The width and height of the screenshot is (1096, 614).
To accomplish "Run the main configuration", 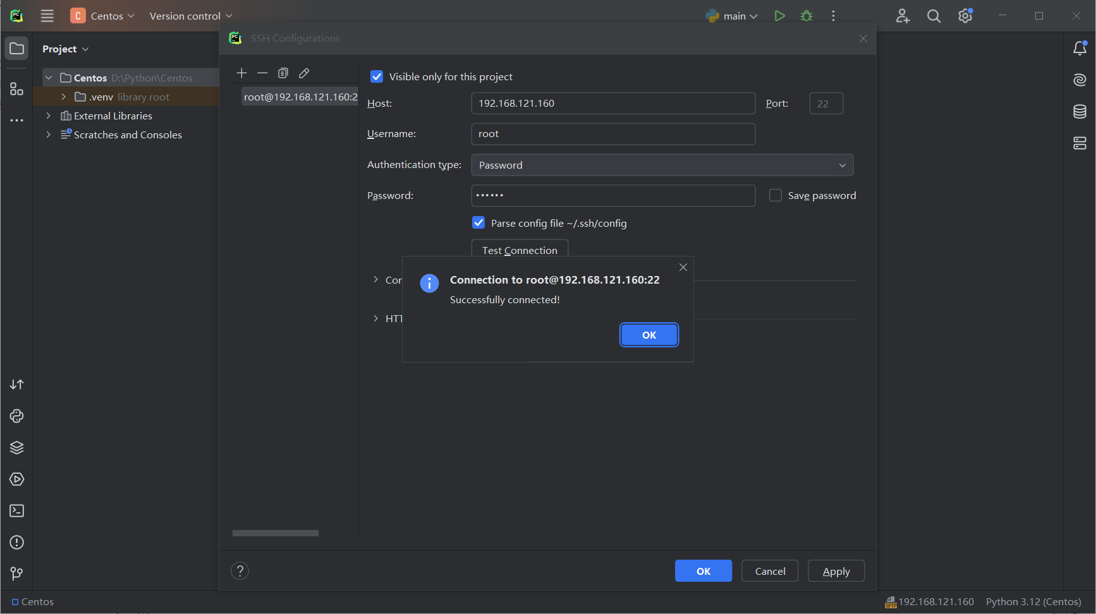I will pos(780,16).
